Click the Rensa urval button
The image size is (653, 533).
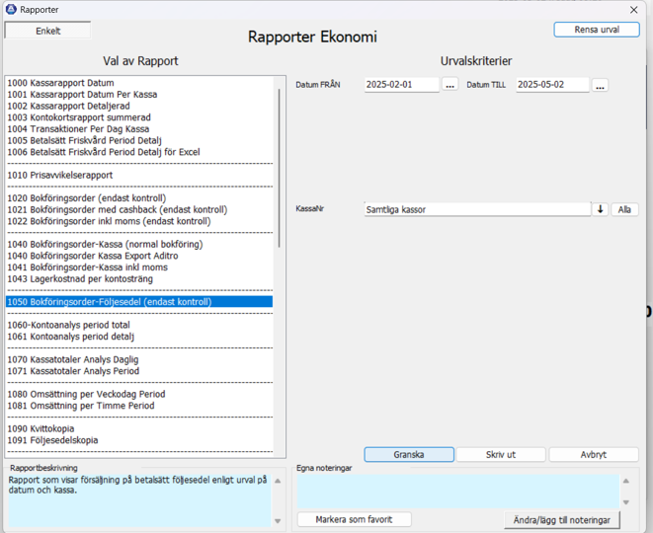(x=597, y=30)
